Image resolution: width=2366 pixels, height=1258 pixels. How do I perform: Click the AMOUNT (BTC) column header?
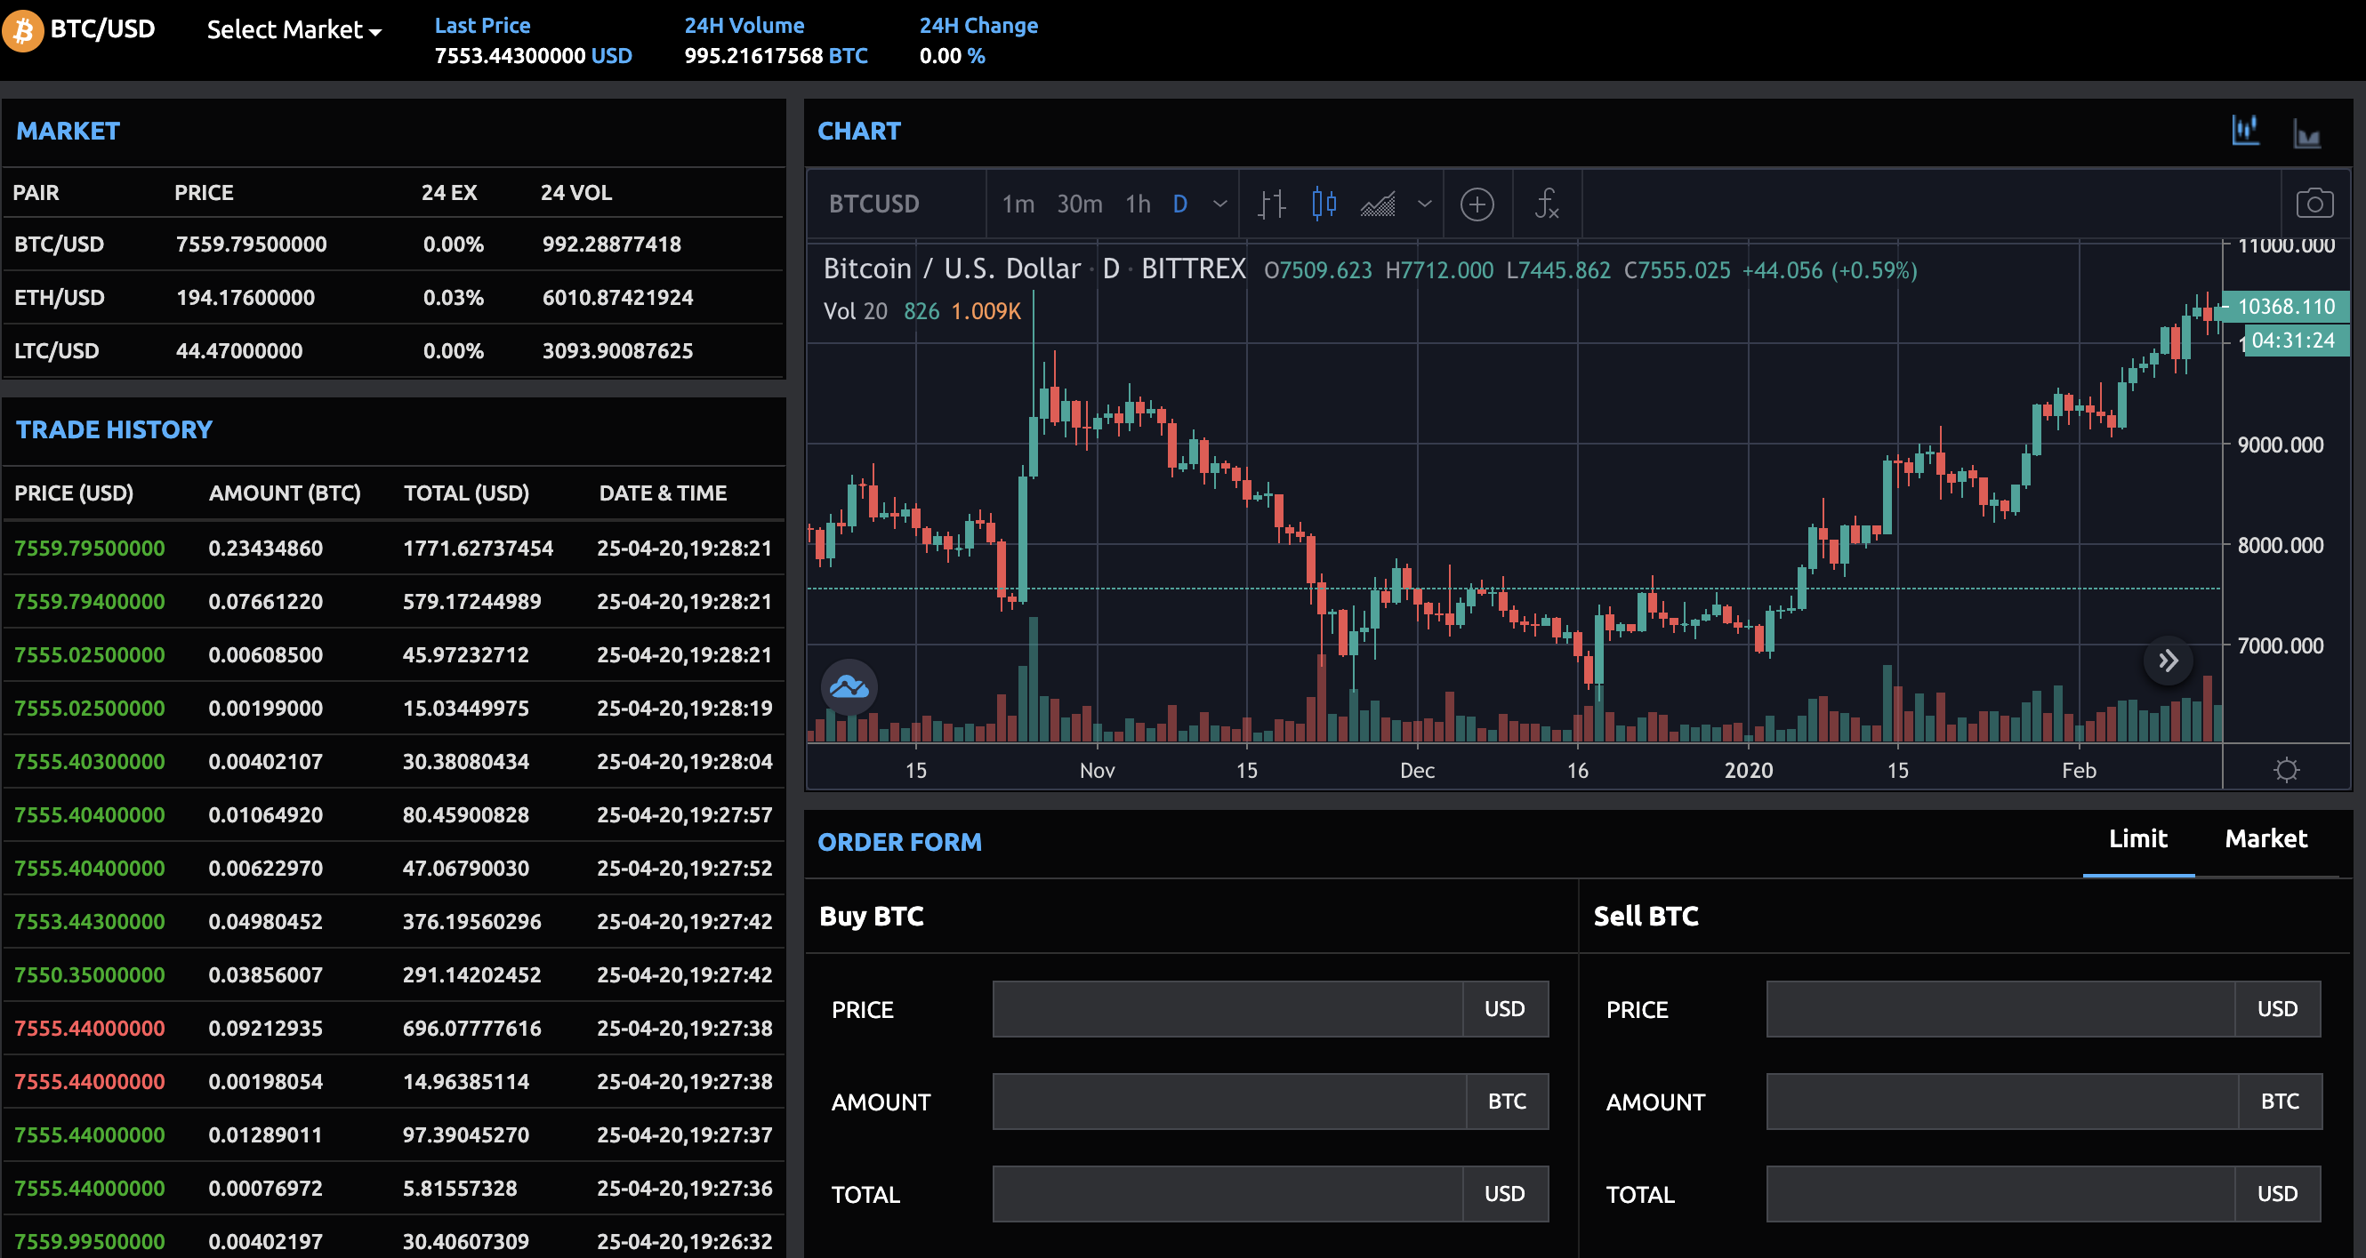point(285,493)
